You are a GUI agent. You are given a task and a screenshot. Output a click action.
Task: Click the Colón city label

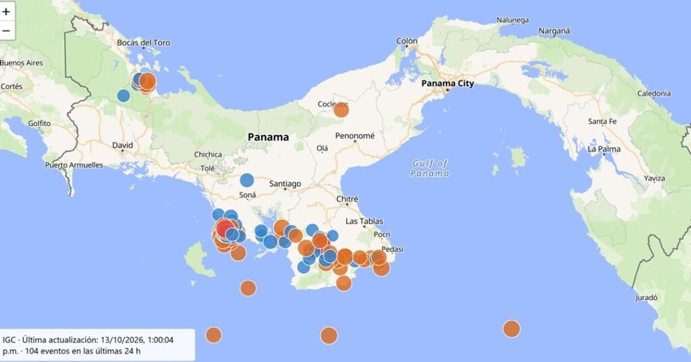point(406,41)
